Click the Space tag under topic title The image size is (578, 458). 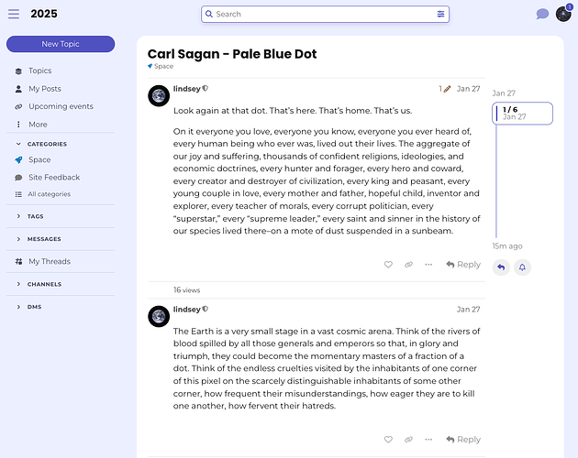(161, 66)
